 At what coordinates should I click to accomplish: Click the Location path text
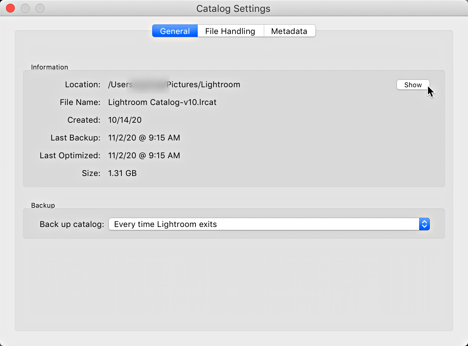(174, 84)
